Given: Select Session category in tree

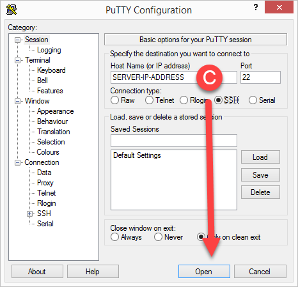Looking at the screenshot, I should [36, 40].
